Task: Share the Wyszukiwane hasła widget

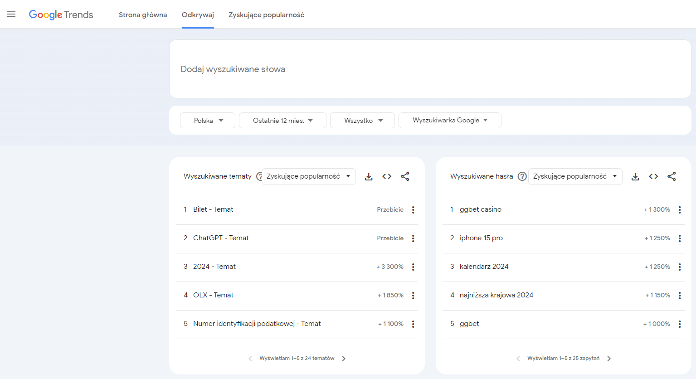Action: (x=672, y=176)
